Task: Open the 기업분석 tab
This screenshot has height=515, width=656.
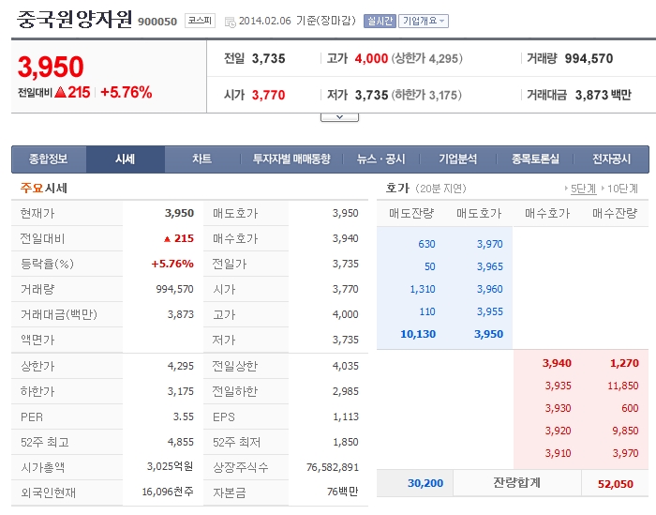Action: pyautogui.click(x=457, y=159)
